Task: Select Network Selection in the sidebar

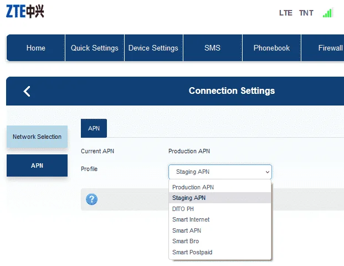Action: click(37, 137)
